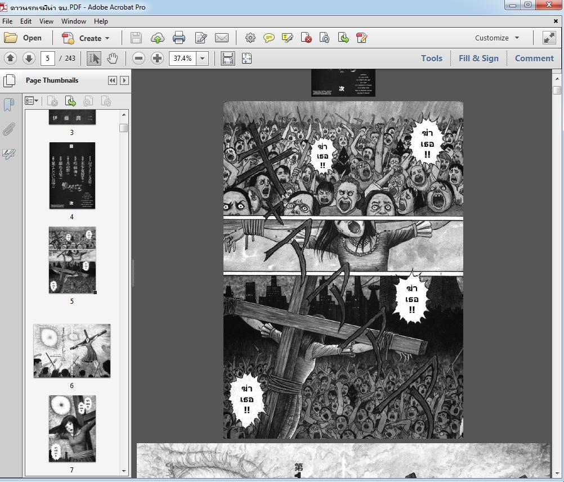The image size is (564, 482).
Task: Click thumbnails panel scroll up arrow
Action: click(124, 115)
